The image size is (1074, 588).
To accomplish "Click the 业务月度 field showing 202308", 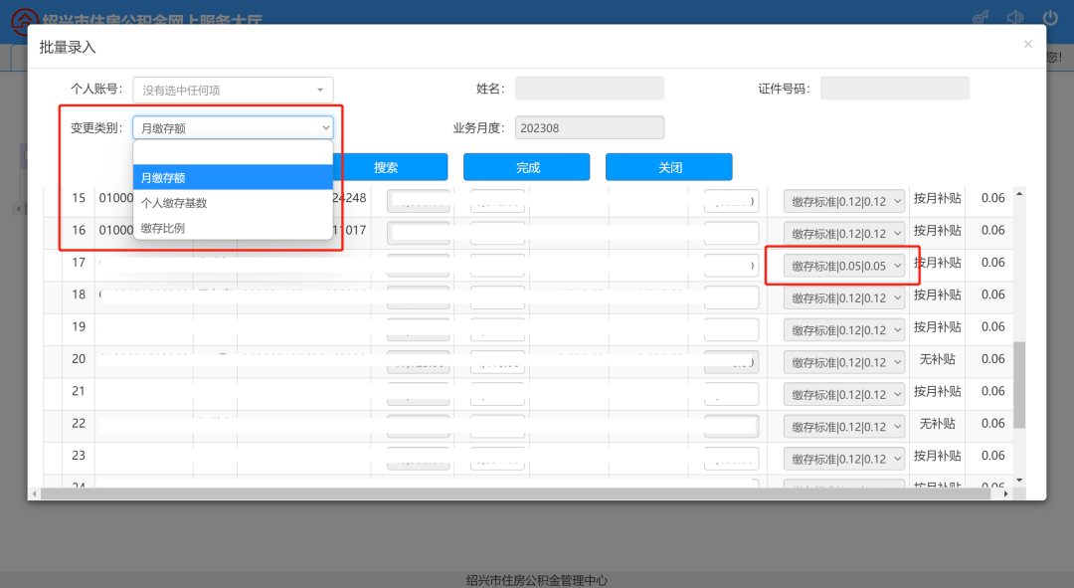I will coord(590,128).
